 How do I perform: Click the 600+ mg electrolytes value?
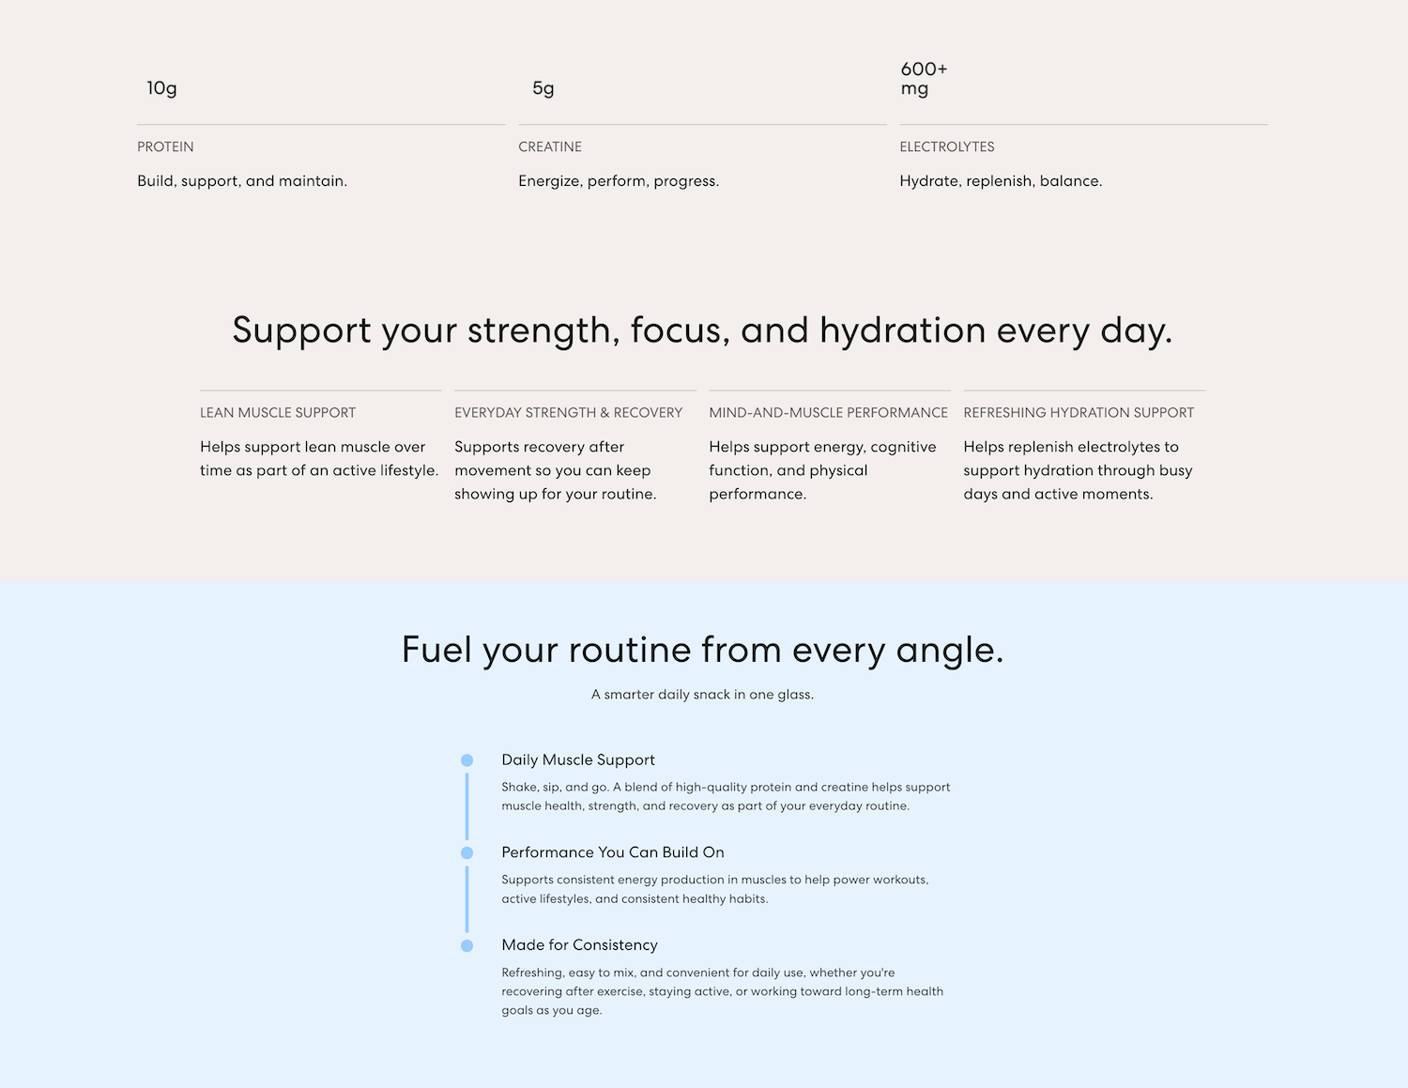click(x=924, y=79)
